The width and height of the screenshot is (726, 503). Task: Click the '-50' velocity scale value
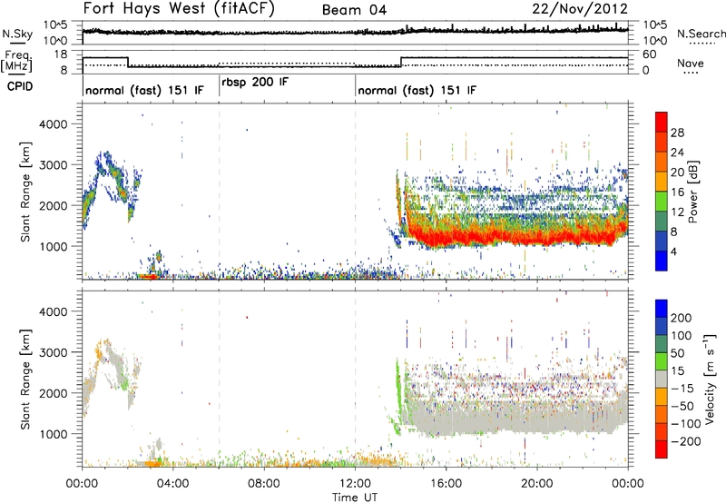tap(682, 406)
